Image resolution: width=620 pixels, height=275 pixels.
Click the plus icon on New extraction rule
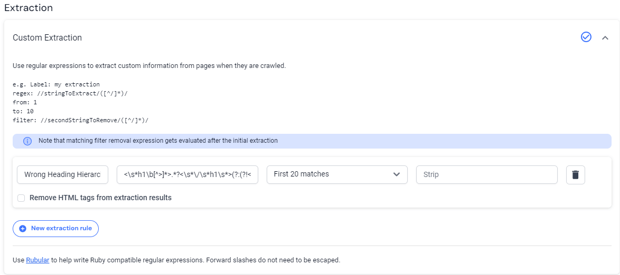[x=23, y=229]
